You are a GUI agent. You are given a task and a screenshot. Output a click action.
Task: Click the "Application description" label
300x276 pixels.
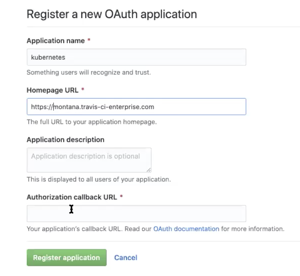click(x=65, y=140)
